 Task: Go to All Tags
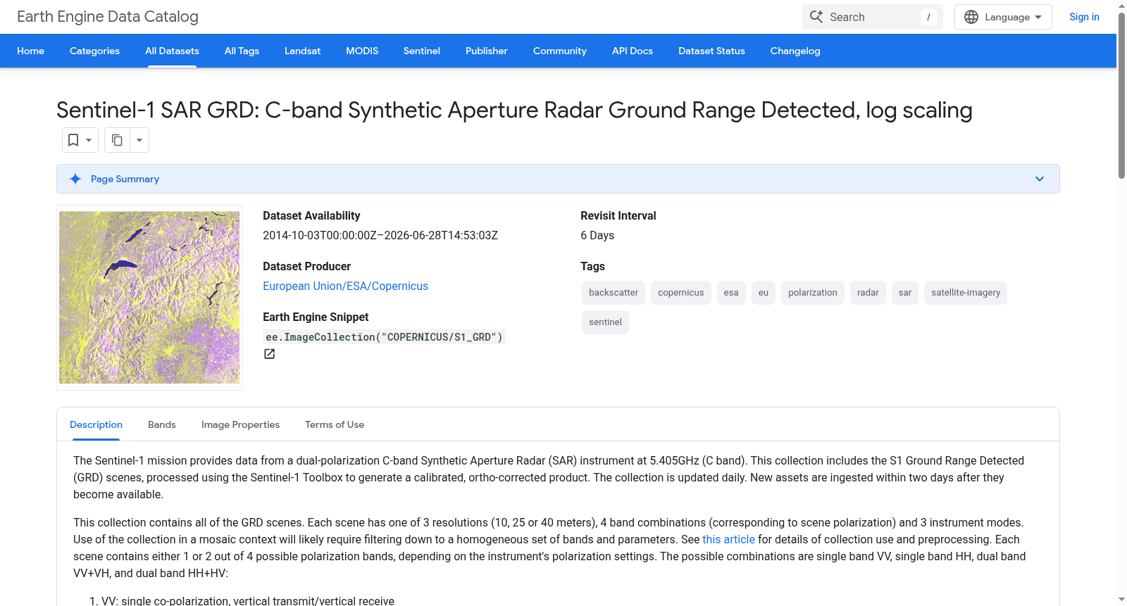pyautogui.click(x=242, y=51)
